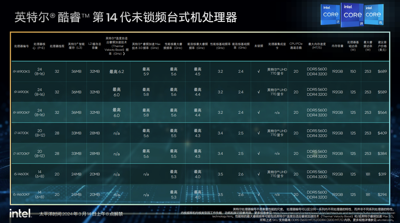Click the 未锁频 column header
This screenshot has width=400, height=223.
pyautogui.click(x=259, y=46)
